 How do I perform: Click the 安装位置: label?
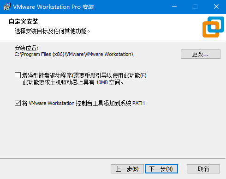26,48
